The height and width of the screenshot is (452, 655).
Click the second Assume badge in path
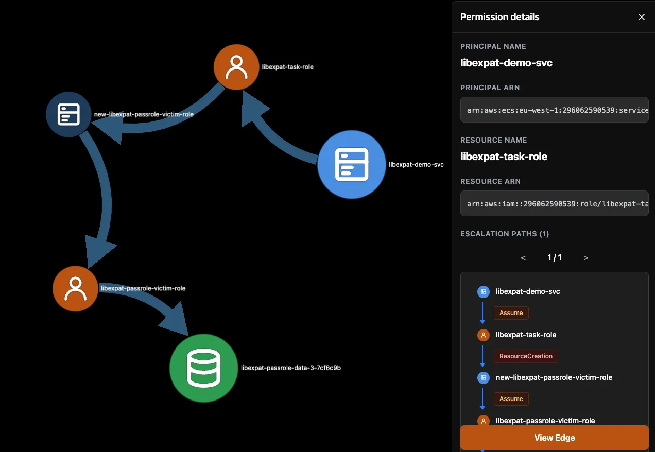511,399
